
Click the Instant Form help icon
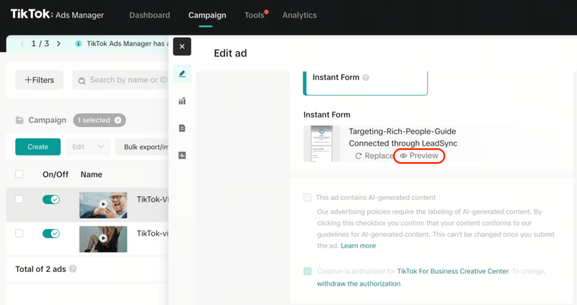(366, 78)
